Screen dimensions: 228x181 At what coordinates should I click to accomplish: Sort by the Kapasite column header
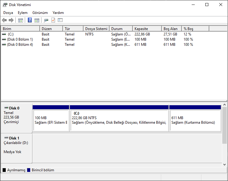(x=147, y=28)
